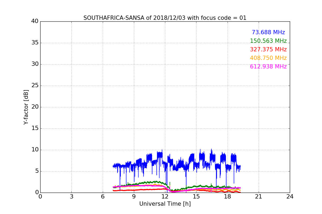Click the plot title SOUTHAFRICA-SANSA of 2018/12/03
The image size is (322, 214).
[165, 18]
